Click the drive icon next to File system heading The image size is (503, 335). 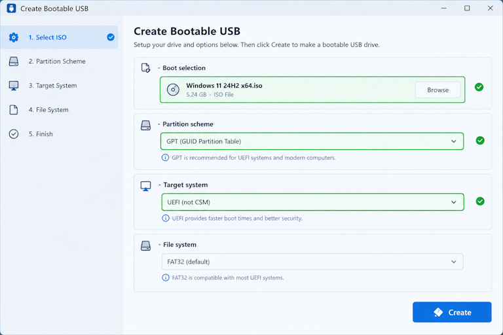(x=145, y=246)
